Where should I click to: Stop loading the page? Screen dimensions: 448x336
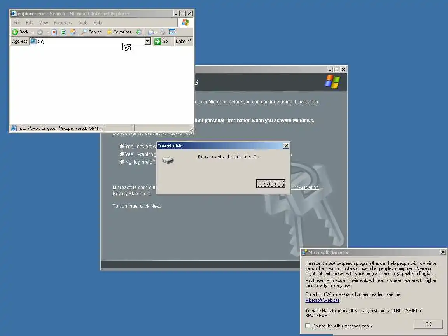(54, 32)
